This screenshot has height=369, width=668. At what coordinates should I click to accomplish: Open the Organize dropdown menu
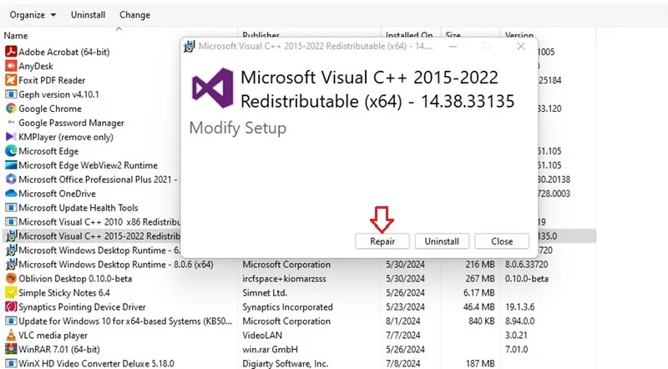tap(33, 14)
